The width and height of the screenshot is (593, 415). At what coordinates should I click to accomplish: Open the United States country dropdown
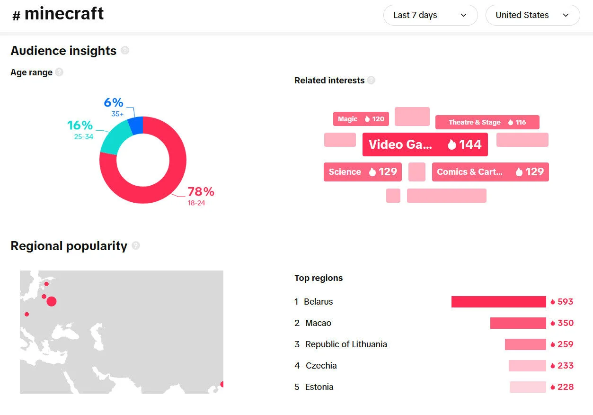[532, 15]
